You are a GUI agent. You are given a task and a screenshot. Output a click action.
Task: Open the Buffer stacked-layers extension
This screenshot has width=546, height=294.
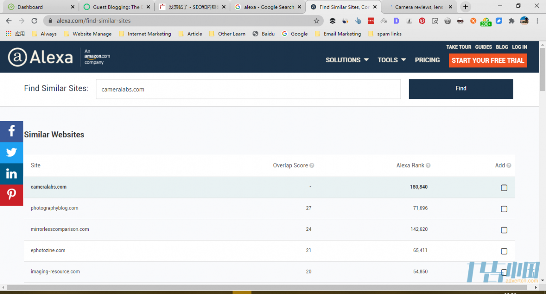point(333,20)
